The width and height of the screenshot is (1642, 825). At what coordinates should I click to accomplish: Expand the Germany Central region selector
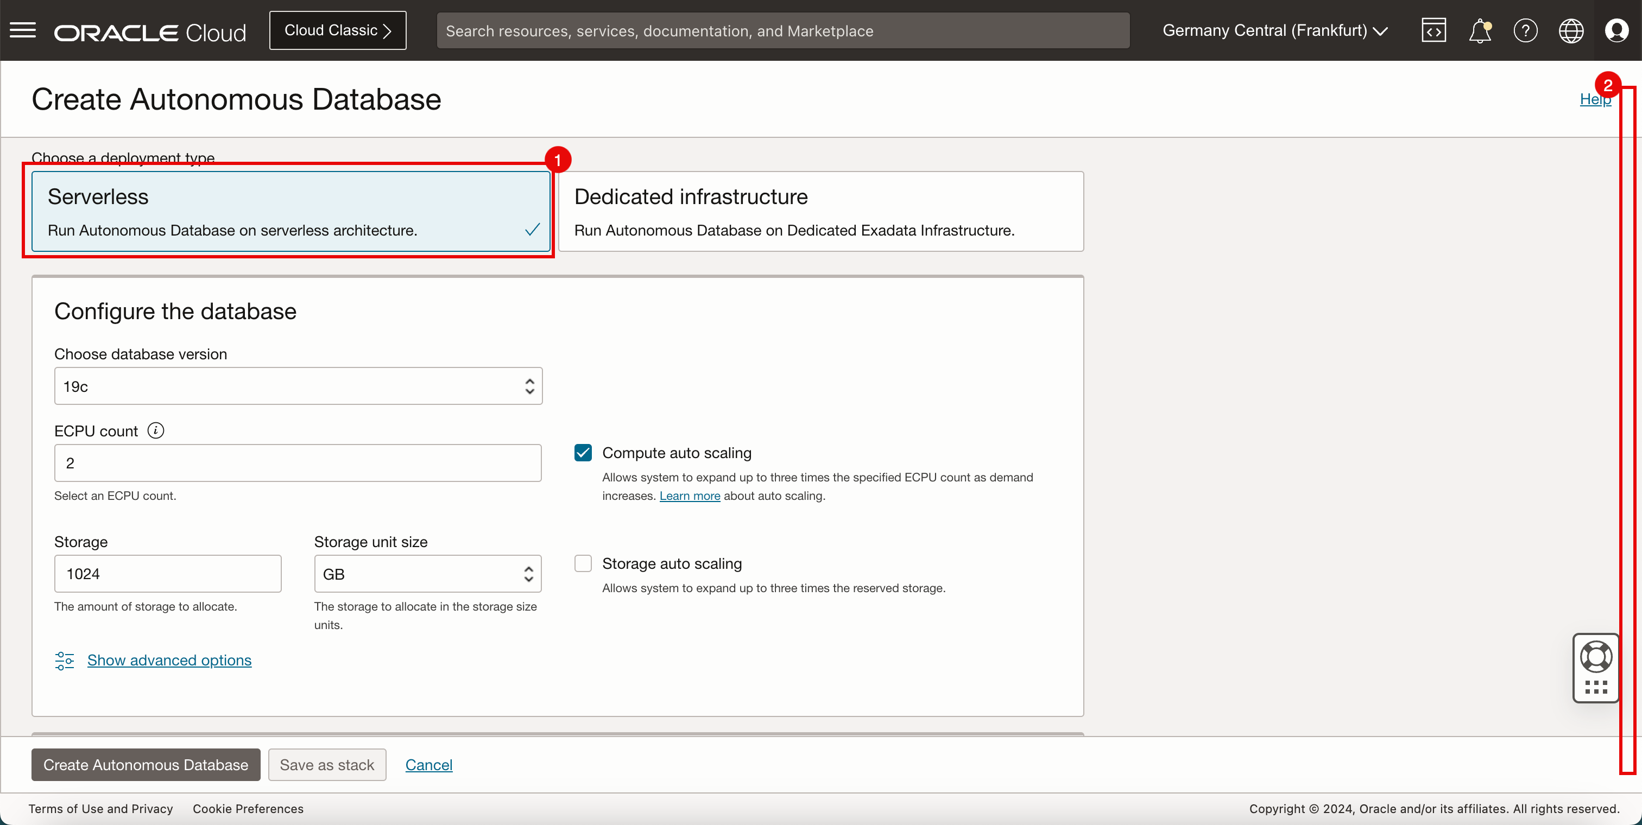click(x=1274, y=30)
